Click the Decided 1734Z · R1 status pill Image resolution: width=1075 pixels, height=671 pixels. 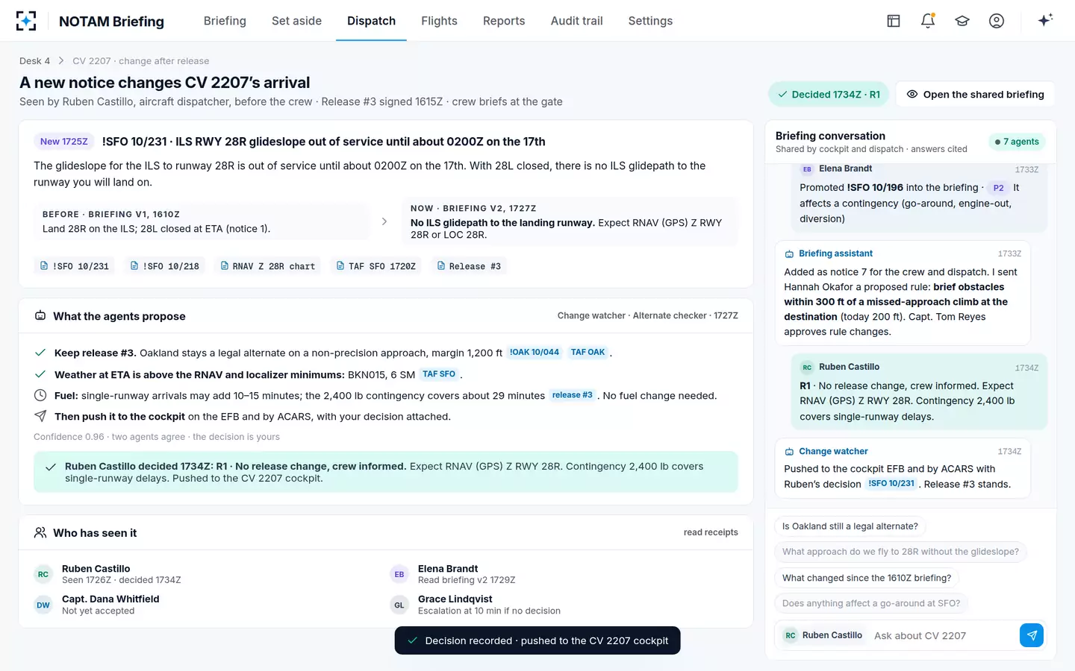pos(829,95)
